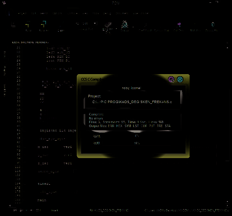Click the 'Output files: ERR HEX SYM LST' line

[130, 126]
